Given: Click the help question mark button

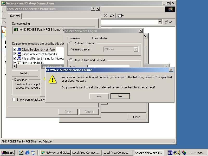Looking at the screenshot, I should 93,9.
